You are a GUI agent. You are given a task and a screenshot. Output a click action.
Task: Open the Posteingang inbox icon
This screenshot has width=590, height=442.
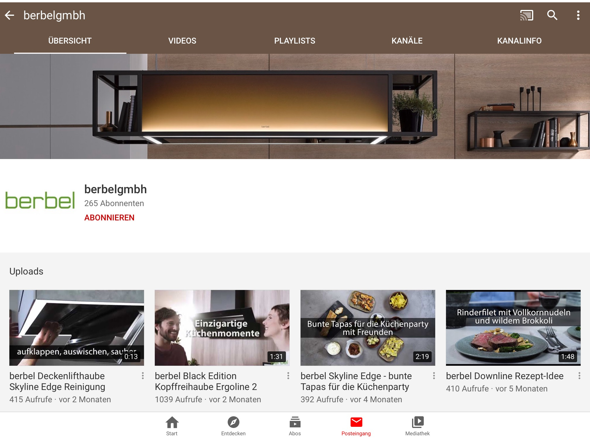[x=356, y=426]
